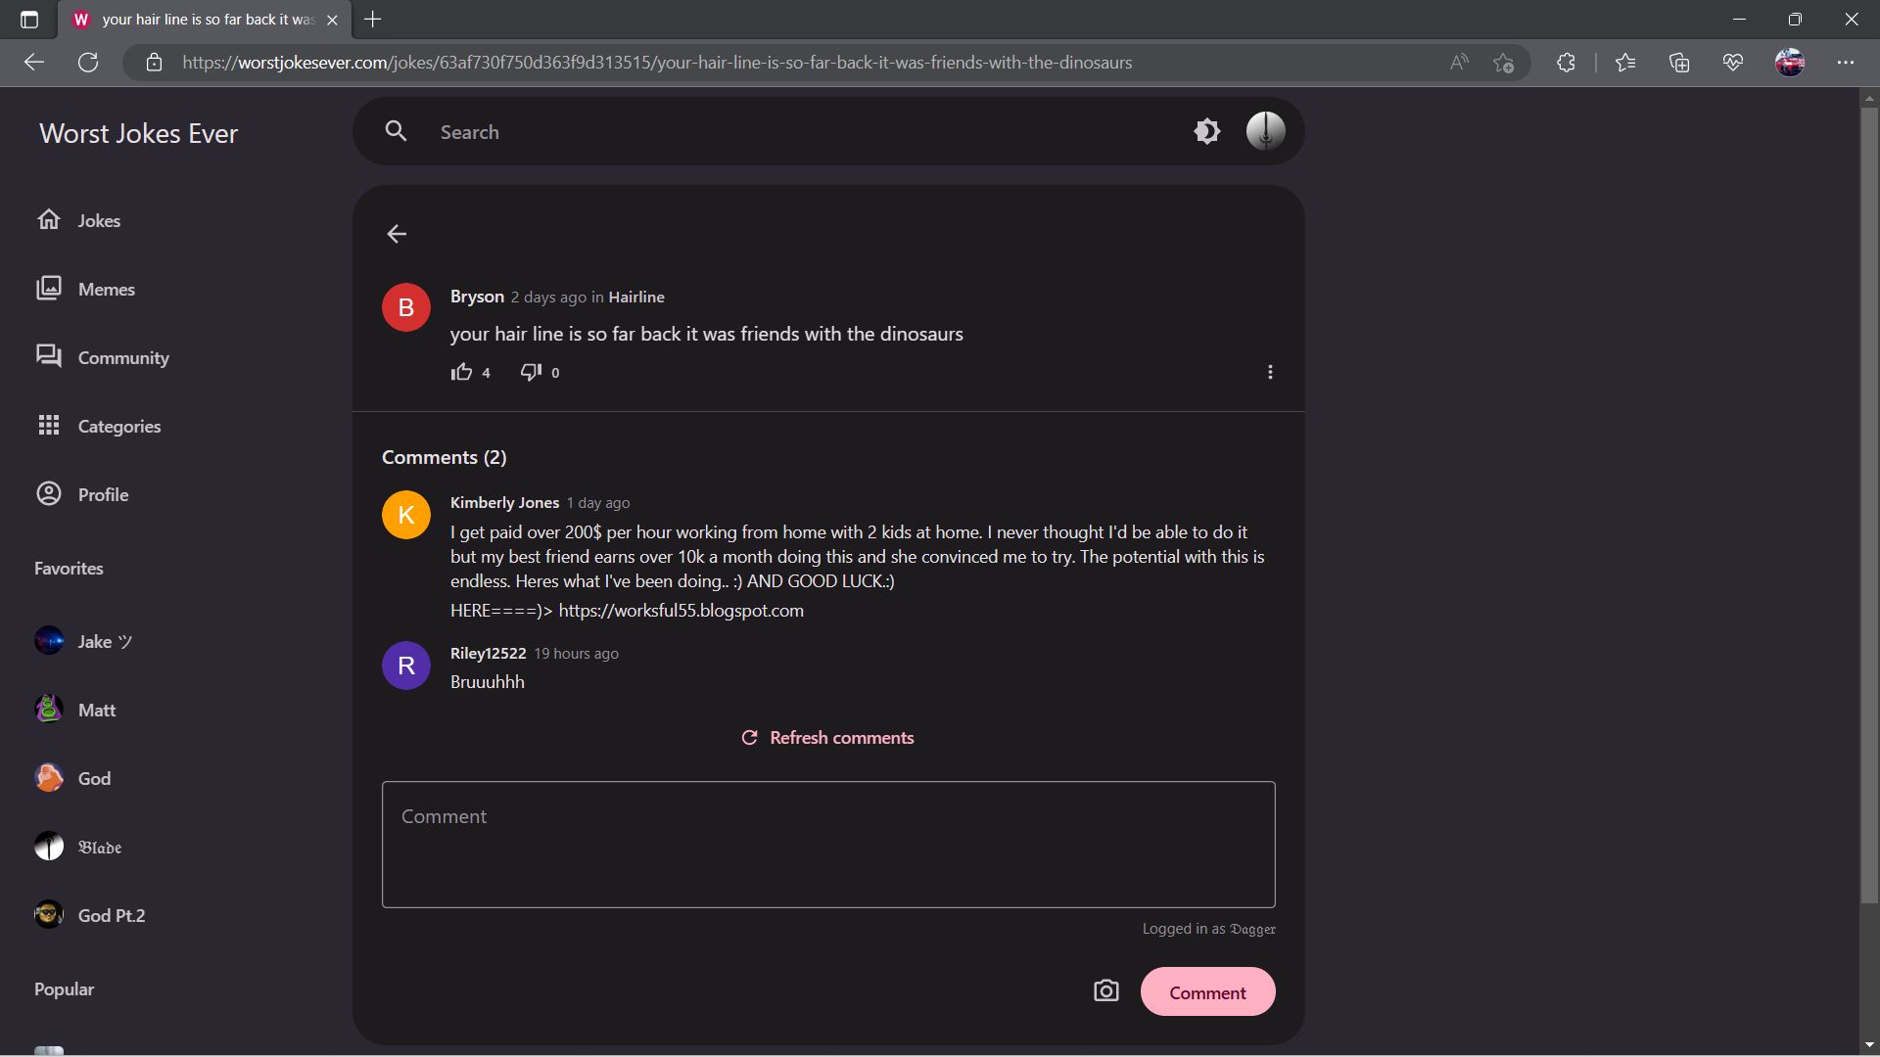Attach image via camera icon
The image size is (1880, 1057).
(1105, 991)
